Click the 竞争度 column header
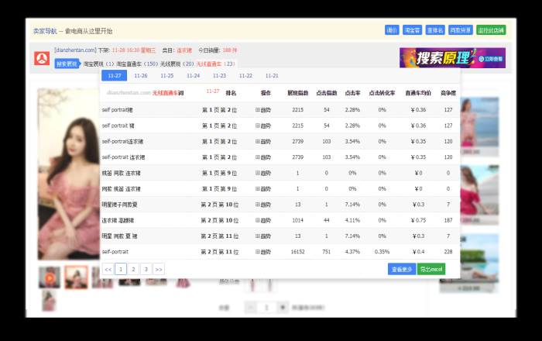This screenshot has width=542, height=341. (448, 93)
